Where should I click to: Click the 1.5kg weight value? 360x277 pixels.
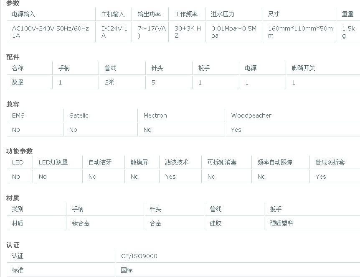click(x=348, y=32)
